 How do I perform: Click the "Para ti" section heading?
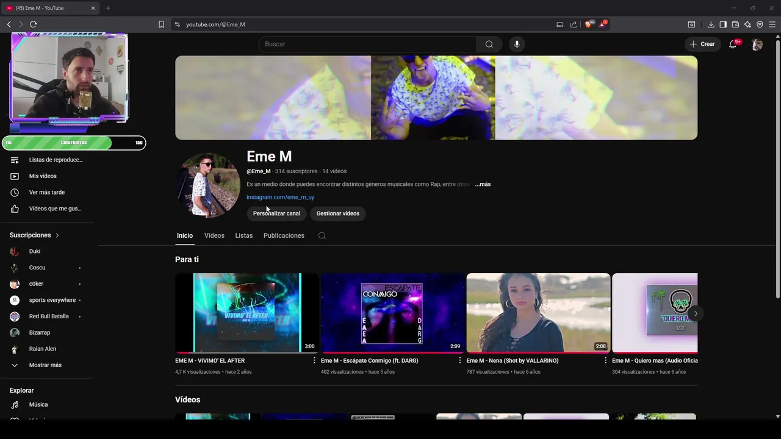[x=187, y=259]
